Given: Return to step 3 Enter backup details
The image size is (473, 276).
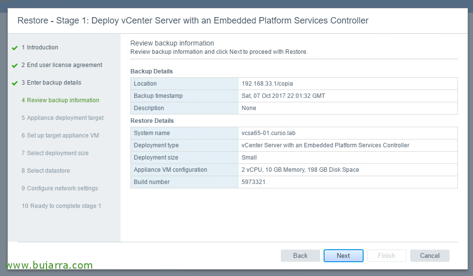Looking at the screenshot, I should [x=51, y=83].
